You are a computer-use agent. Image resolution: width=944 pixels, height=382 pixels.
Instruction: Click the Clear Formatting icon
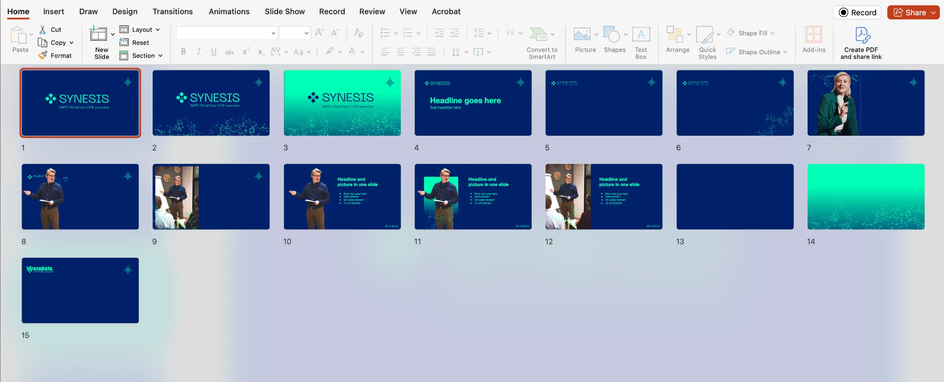click(359, 33)
